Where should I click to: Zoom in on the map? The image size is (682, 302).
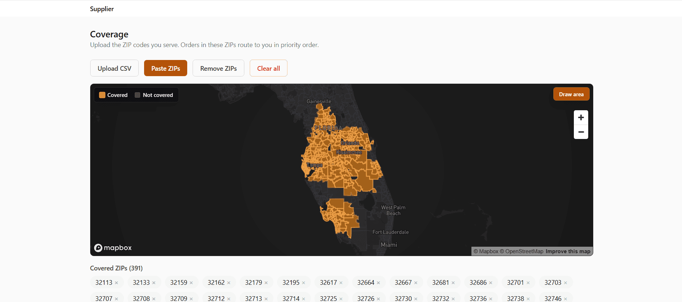(581, 117)
